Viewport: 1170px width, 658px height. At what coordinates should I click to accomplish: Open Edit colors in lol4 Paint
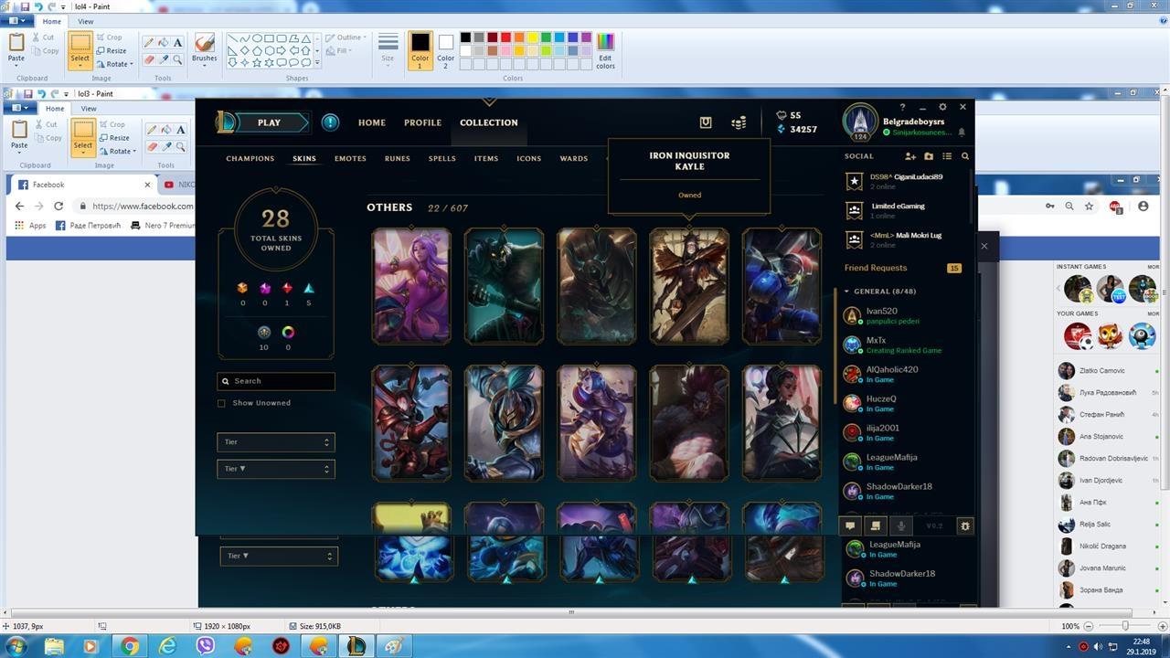605,51
